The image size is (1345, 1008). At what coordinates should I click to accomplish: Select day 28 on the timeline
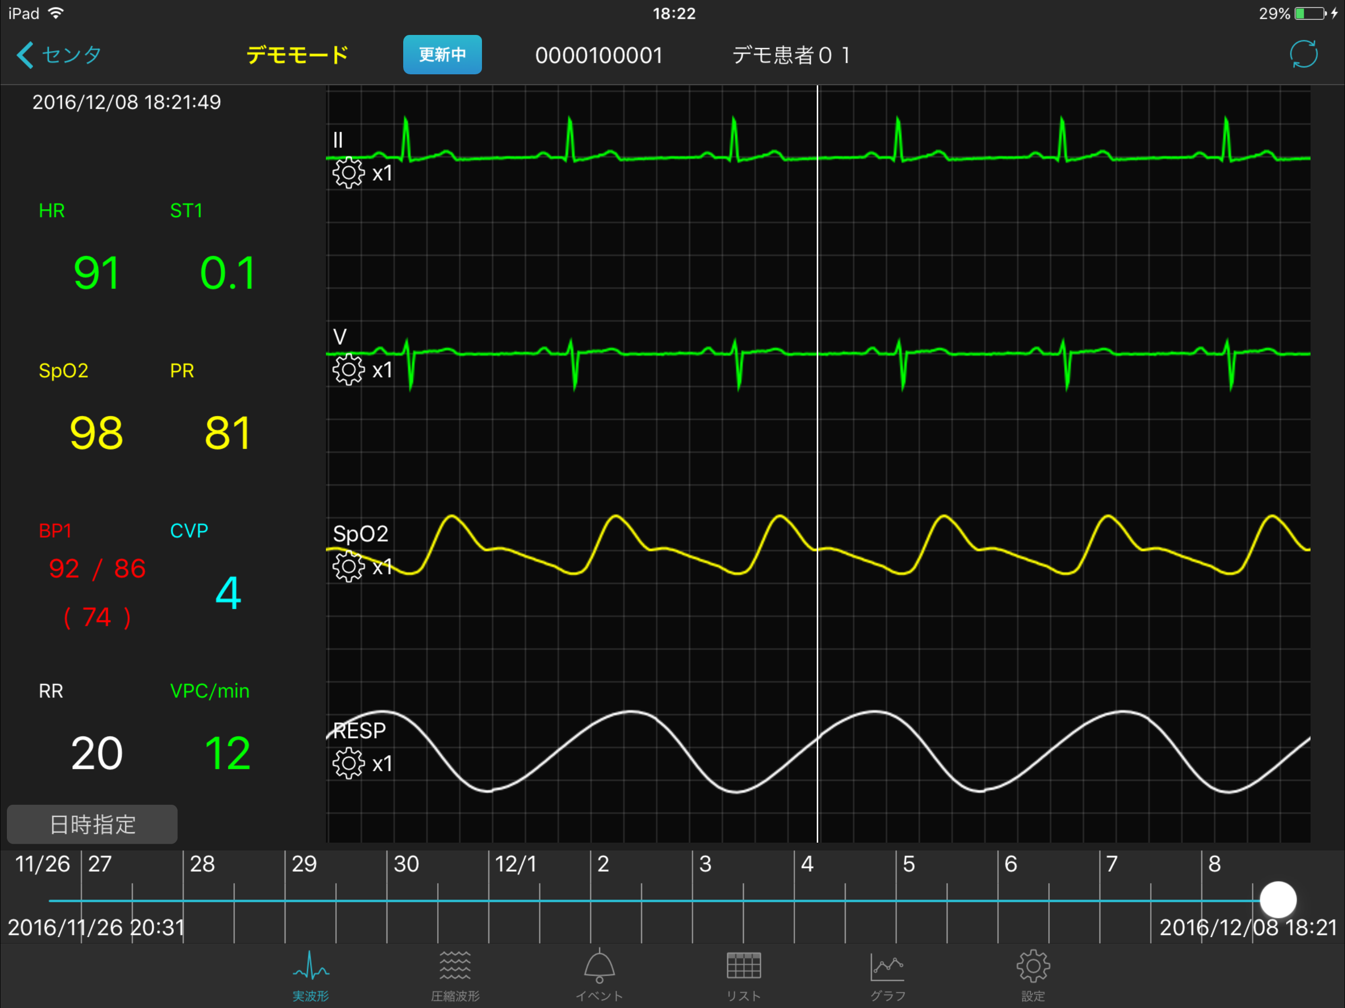point(202,864)
